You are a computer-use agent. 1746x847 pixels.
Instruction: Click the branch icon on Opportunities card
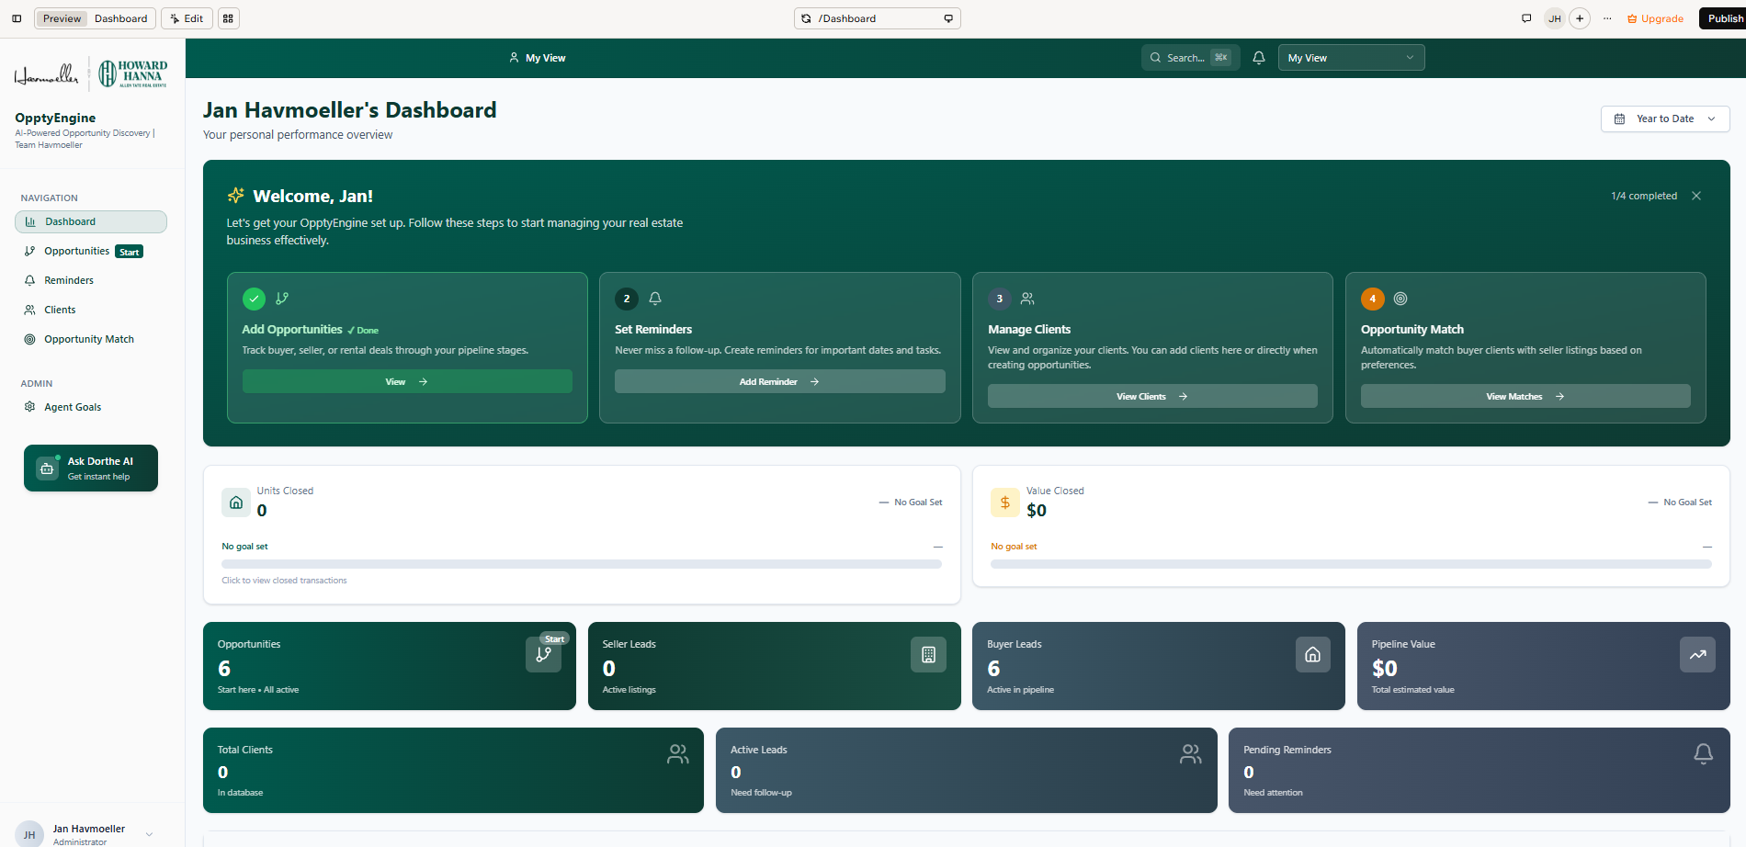click(x=543, y=655)
